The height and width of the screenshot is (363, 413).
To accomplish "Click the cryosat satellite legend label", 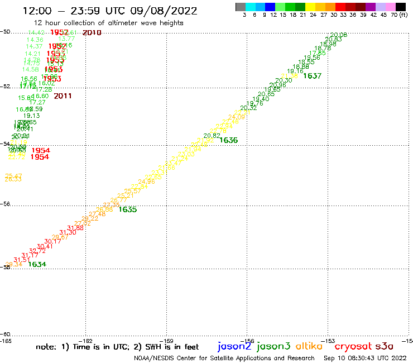I will pos(353,347).
